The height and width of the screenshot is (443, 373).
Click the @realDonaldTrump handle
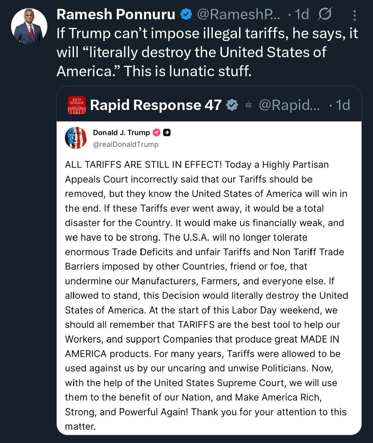[126, 145]
